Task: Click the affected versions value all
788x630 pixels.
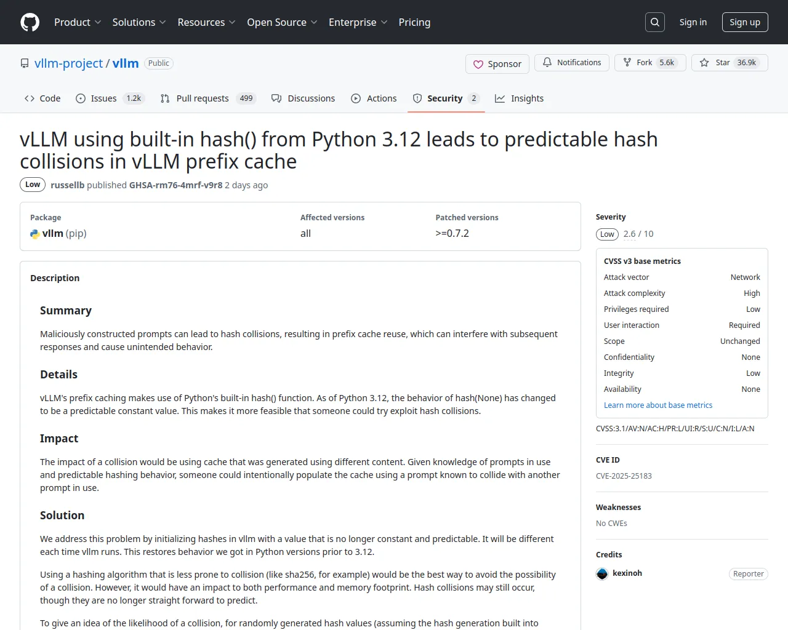Action: tap(305, 234)
